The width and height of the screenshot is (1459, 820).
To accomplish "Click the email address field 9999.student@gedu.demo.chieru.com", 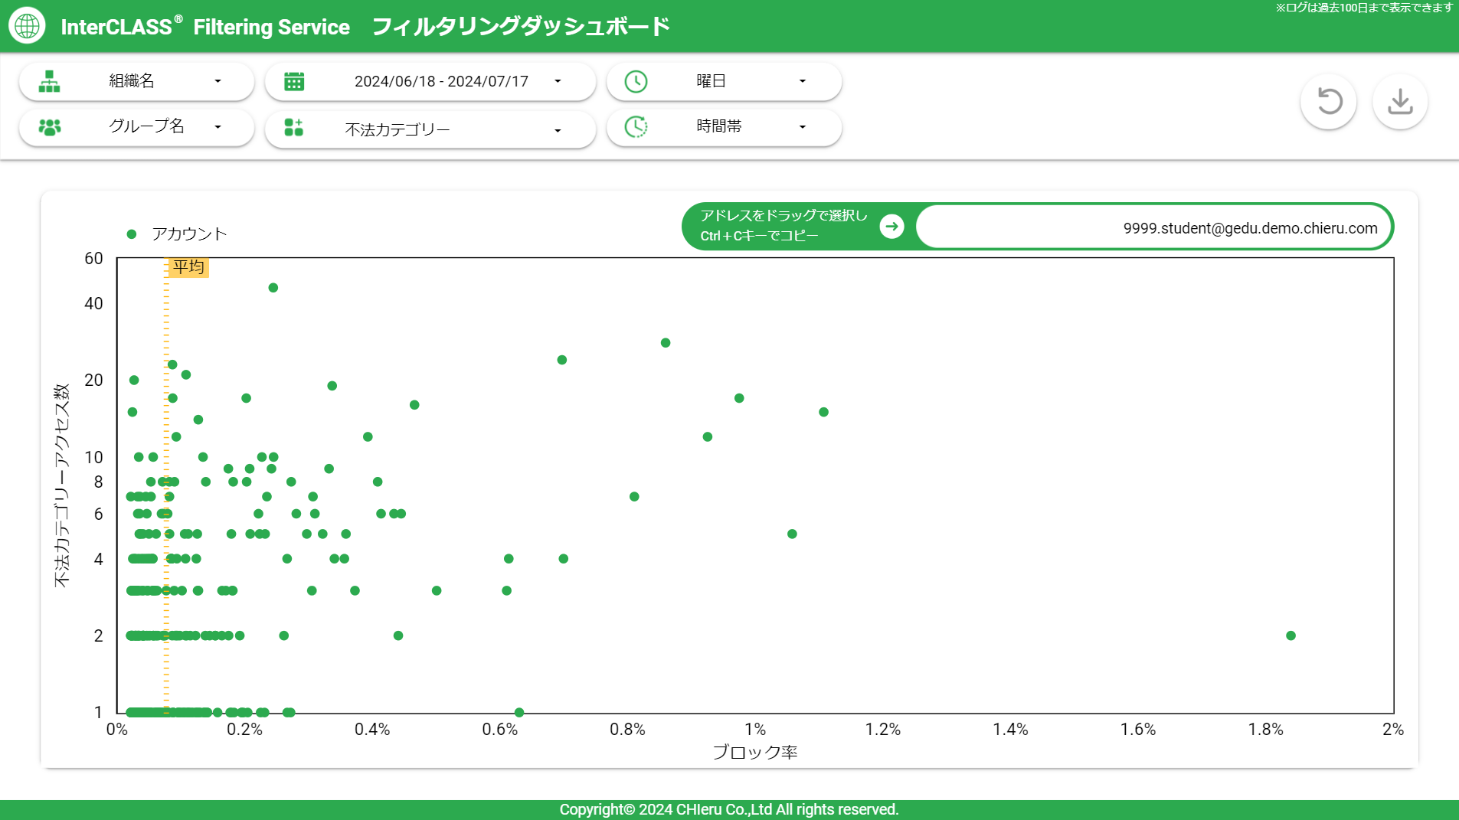I will 1153,227.
